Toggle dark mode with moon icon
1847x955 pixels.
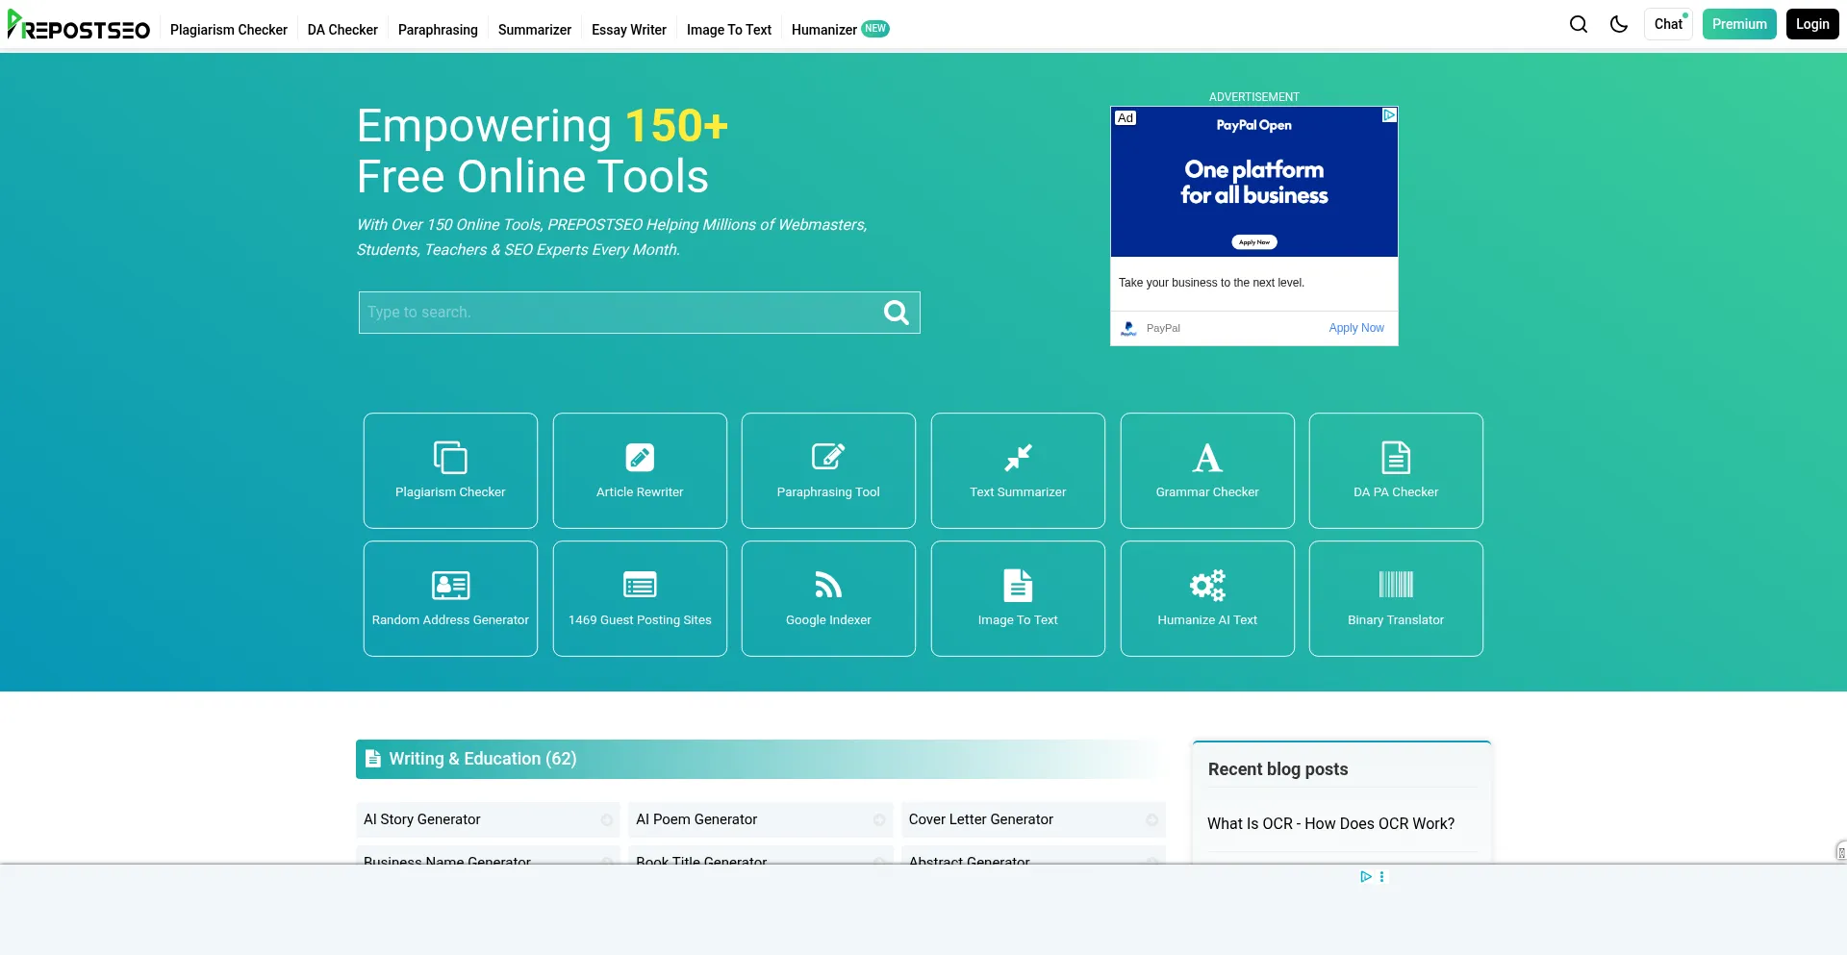pos(1619,24)
